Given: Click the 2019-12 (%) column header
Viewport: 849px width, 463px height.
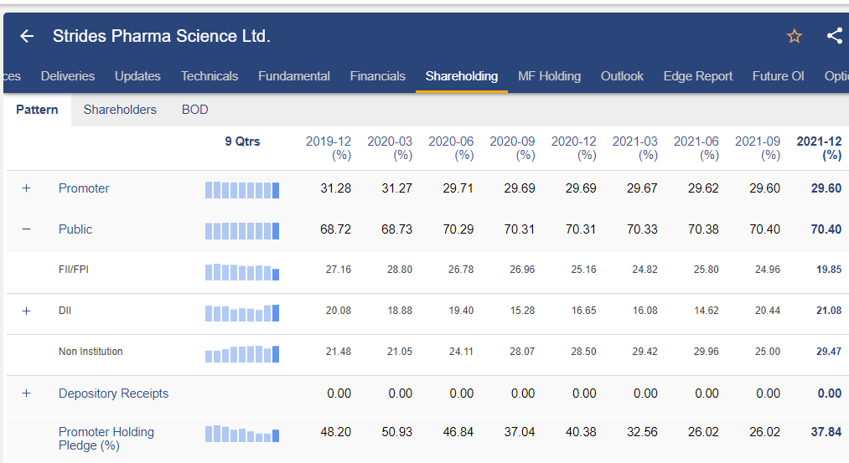Looking at the screenshot, I should [329, 148].
